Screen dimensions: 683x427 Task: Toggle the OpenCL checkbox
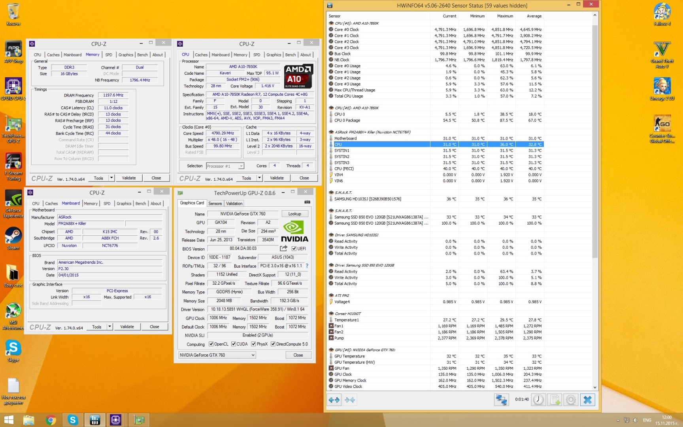coord(211,344)
